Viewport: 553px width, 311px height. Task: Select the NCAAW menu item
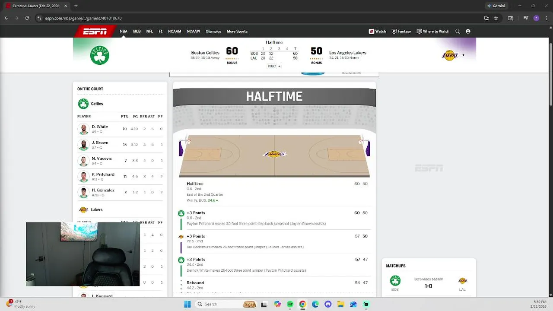tap(194, 31)
